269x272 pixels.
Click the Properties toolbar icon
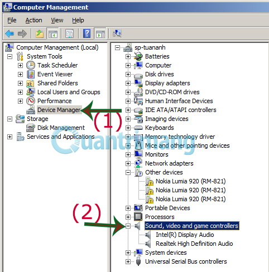69,34
